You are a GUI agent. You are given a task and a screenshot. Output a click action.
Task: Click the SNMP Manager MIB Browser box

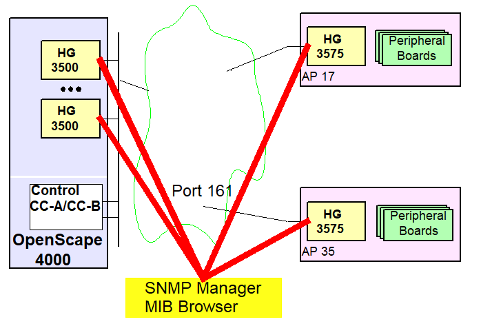[x=203, y=298]
